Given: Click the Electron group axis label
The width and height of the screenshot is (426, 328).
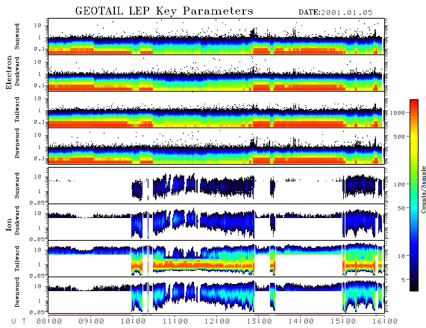Looking at the screenshot, I should (x=9, y=73).
